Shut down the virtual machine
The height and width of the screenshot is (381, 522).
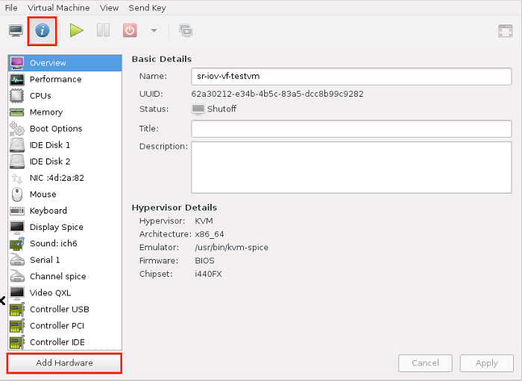pos(130,31)
